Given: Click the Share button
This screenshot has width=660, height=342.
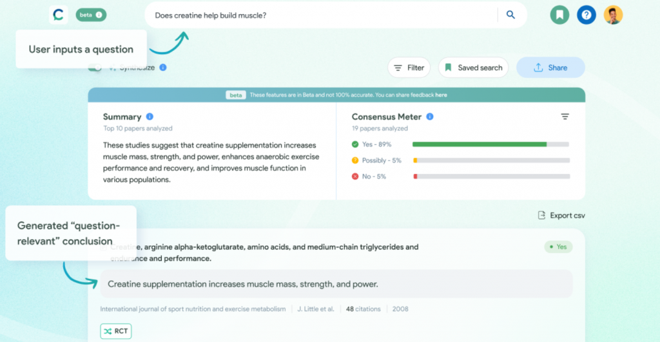Looking at the screenshot, I should coord(550,68).
